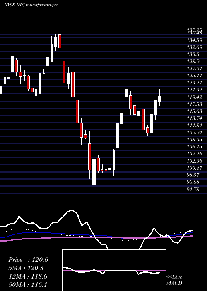Click the 115.63 price axis label
Image resolution: width=207 pixels, height=291 pixels.
(x=195, y=111)
